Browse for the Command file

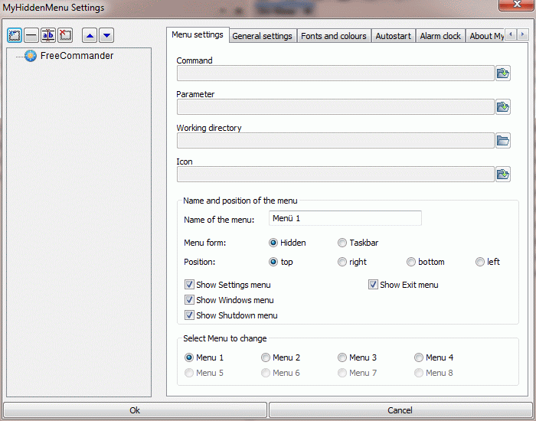point(502,73)
